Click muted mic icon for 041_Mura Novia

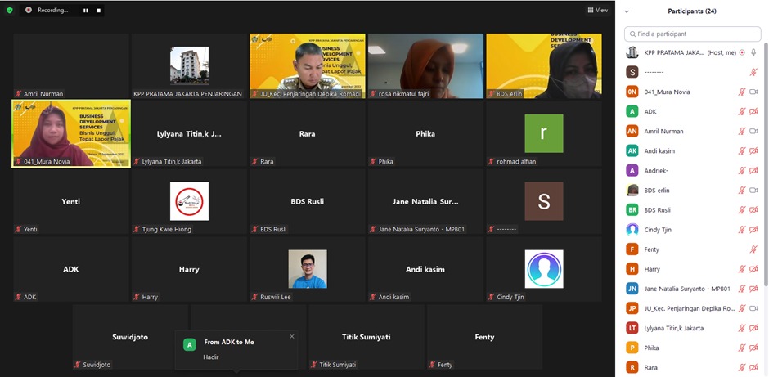pyautogui.click(x=742, y=92)
